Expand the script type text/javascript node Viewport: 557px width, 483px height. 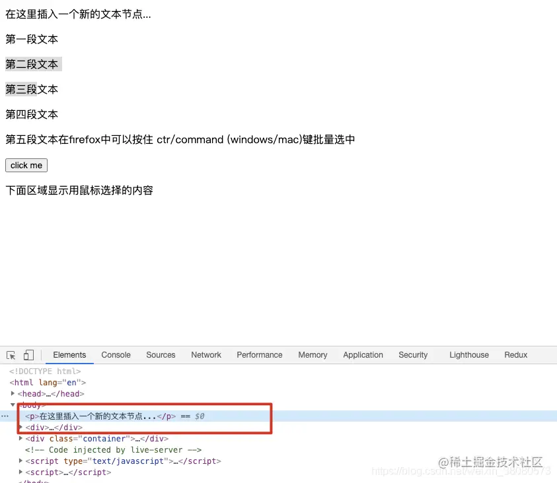tap(20, 461)
